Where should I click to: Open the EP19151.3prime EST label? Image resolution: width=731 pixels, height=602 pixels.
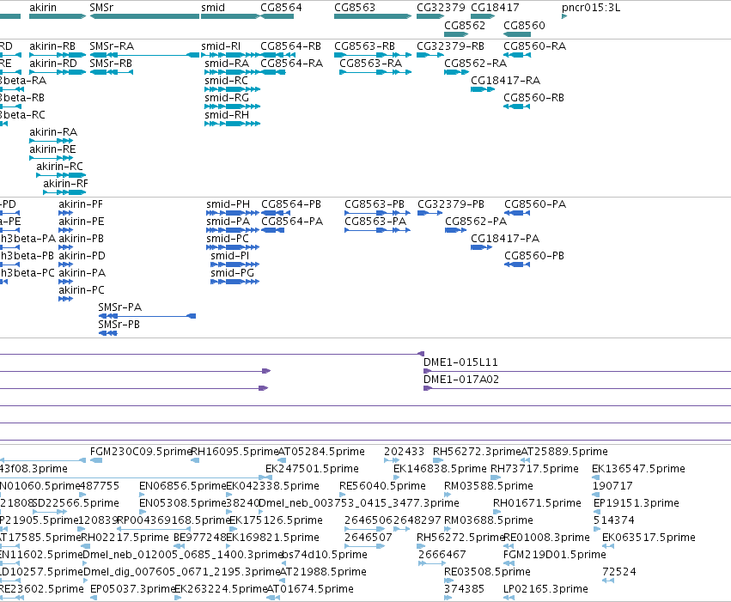[636, 503]
